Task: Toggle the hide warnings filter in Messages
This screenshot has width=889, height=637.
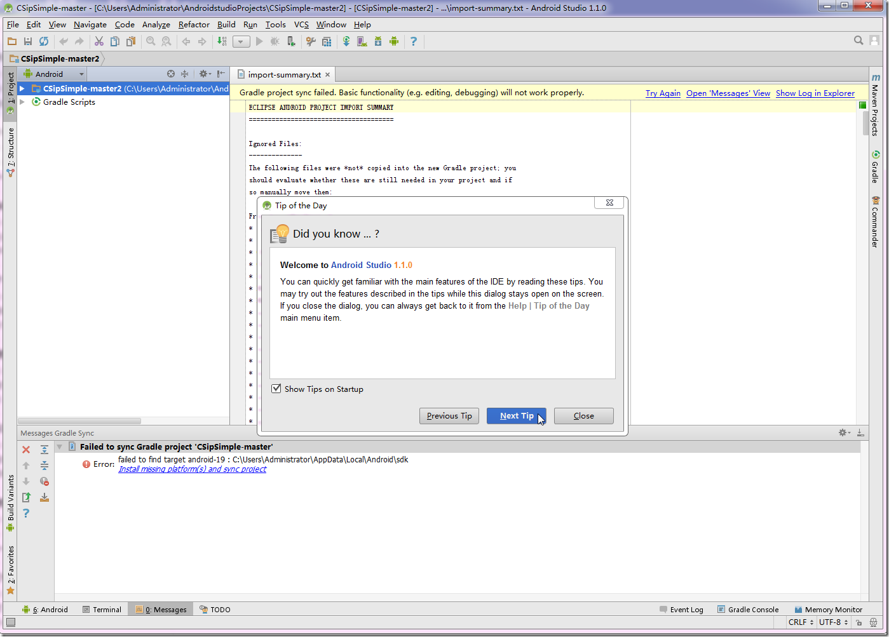Action: tap(44, 481)
